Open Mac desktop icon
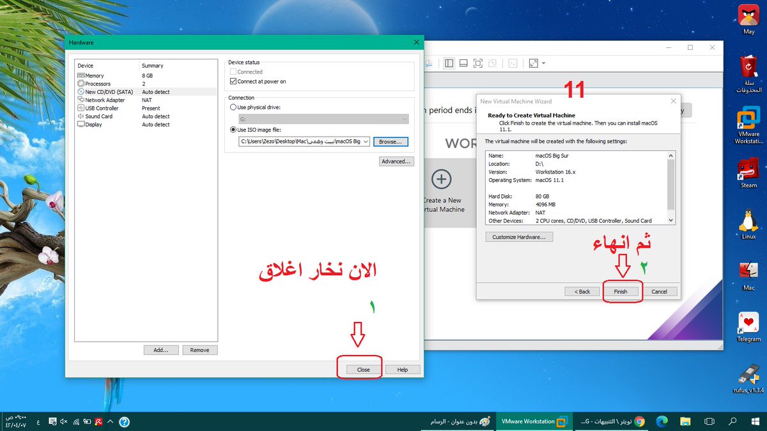Image resolution: width=767 pixels, height=431 pixels. click(x=748, y=275)
